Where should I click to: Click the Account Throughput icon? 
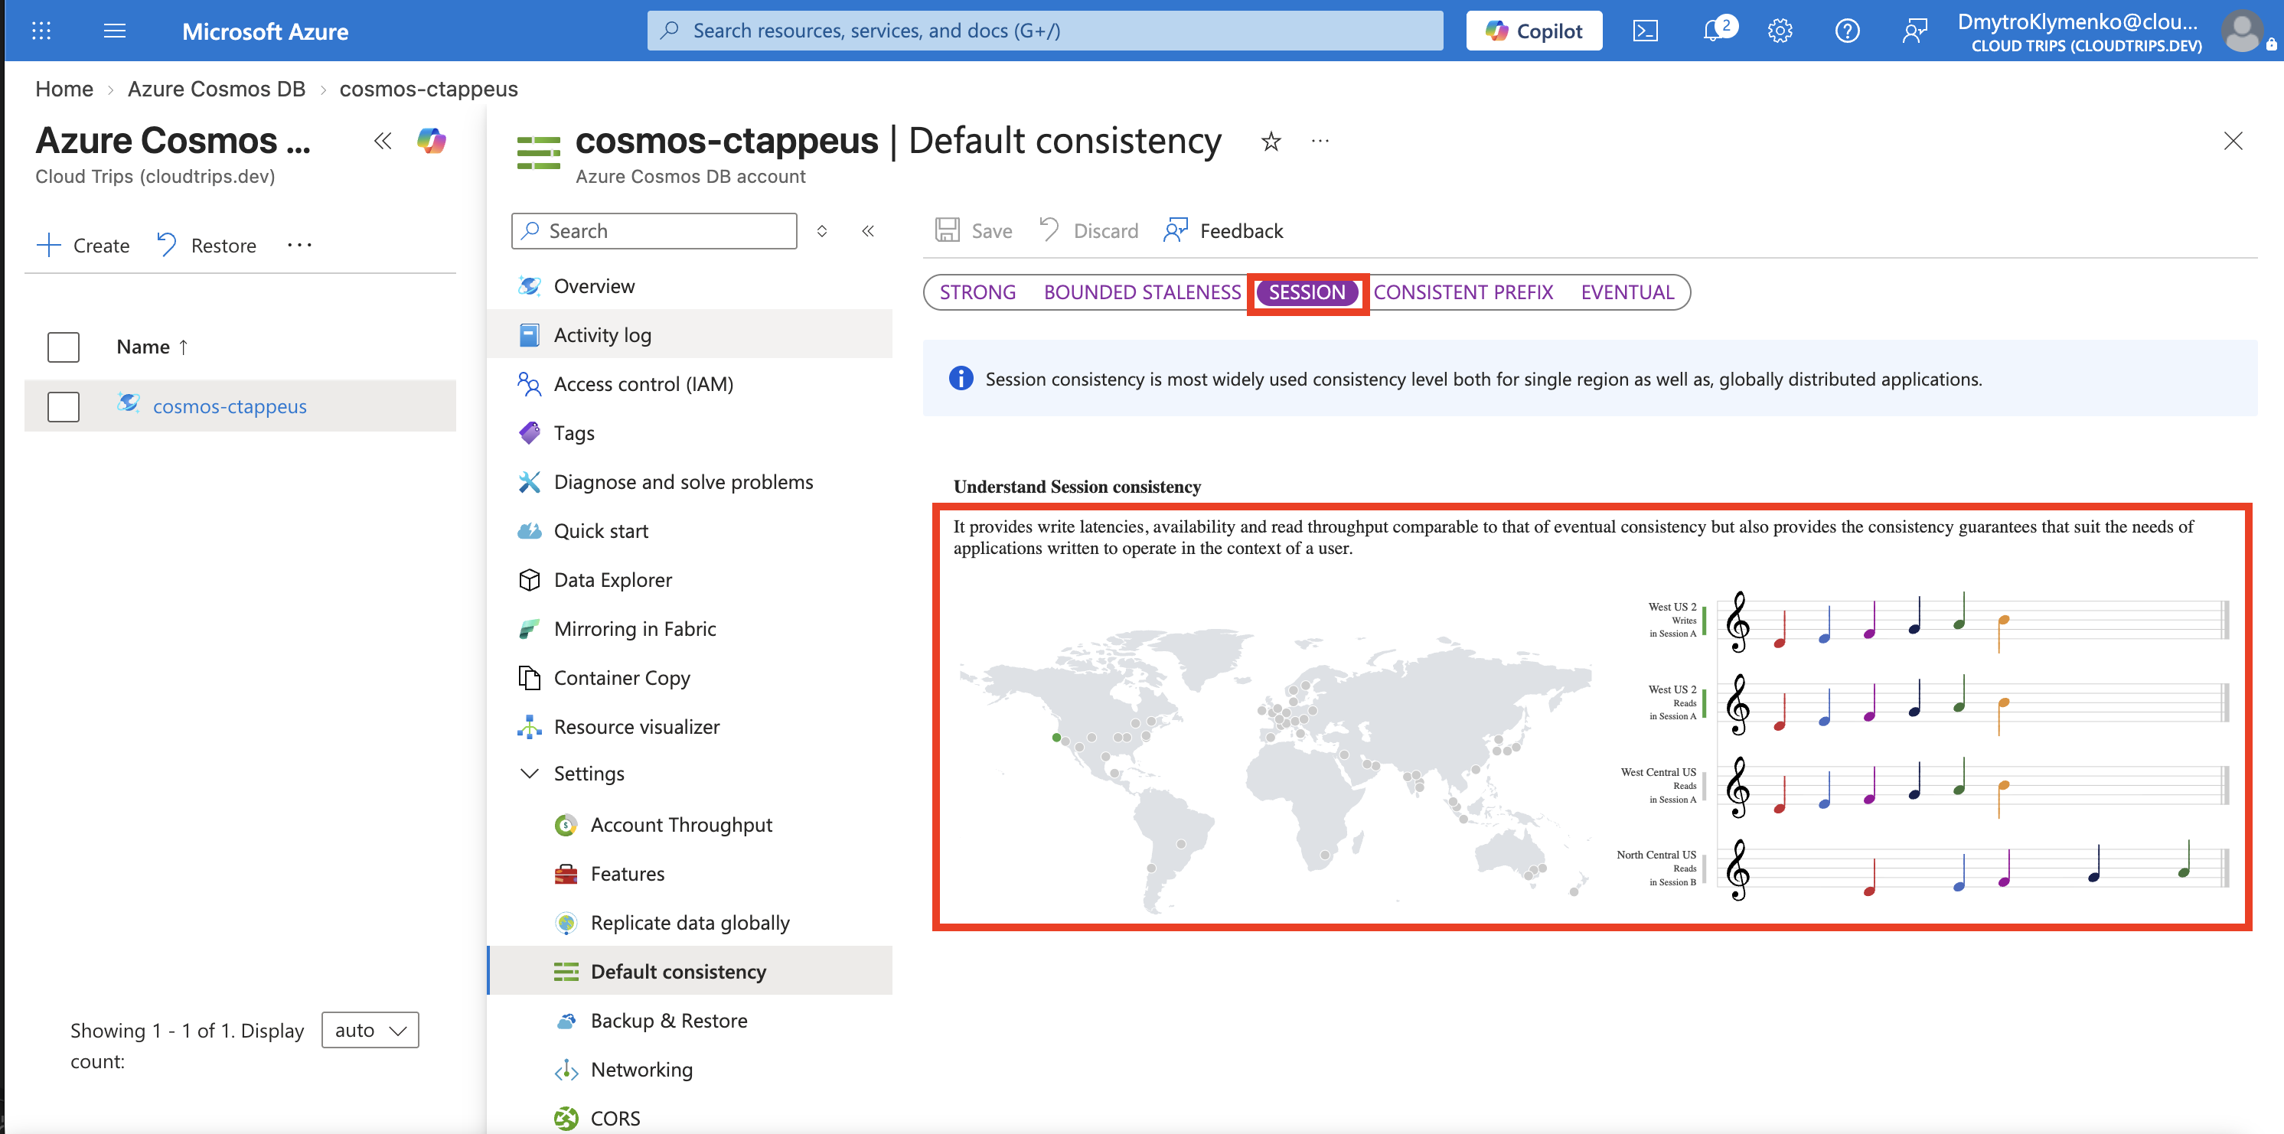[566, 825]
